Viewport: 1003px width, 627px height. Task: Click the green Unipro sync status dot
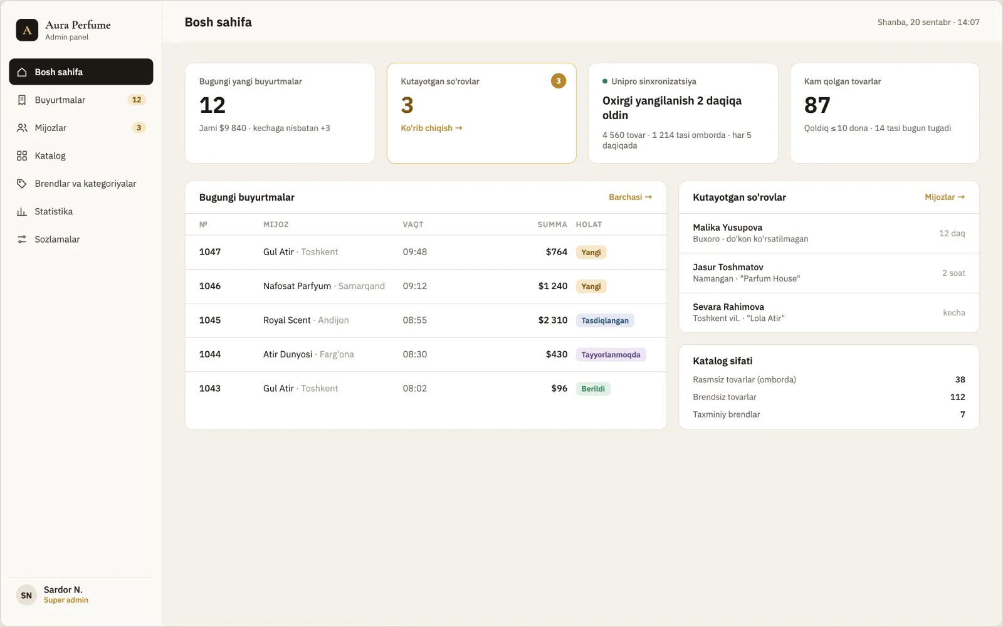point(605,82)
